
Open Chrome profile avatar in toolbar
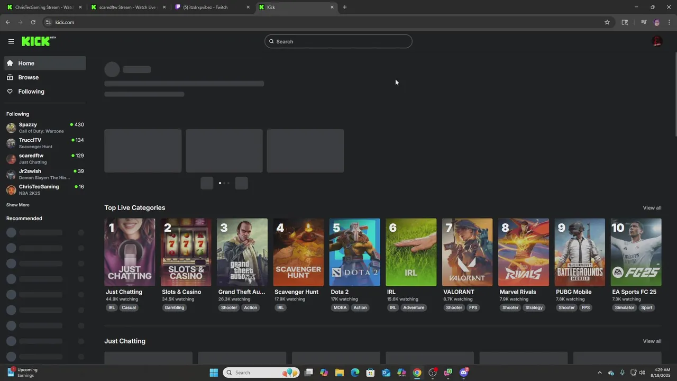[657, 22]
